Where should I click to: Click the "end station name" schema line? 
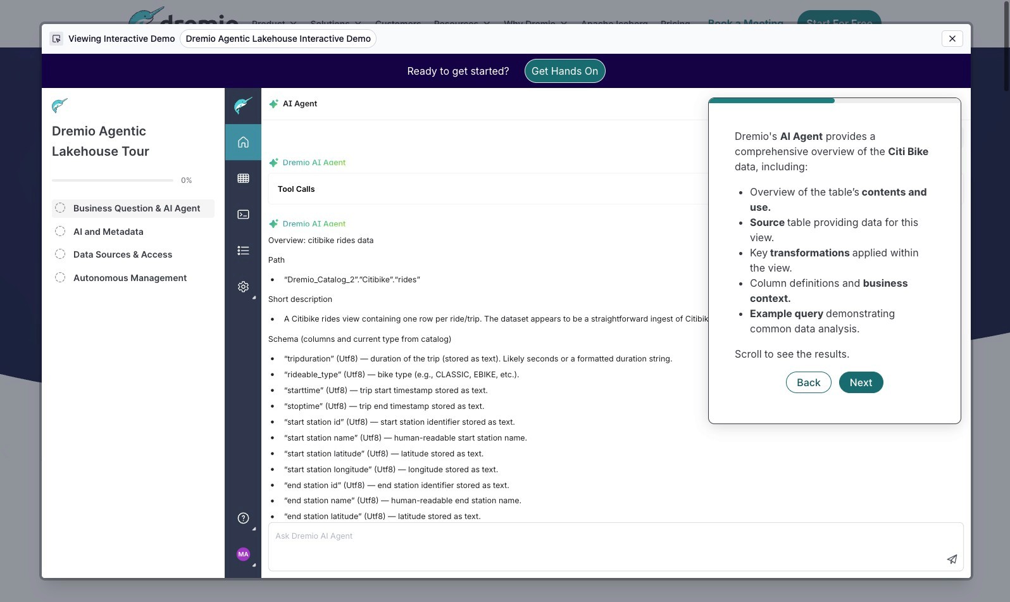(x=402, y=501)
